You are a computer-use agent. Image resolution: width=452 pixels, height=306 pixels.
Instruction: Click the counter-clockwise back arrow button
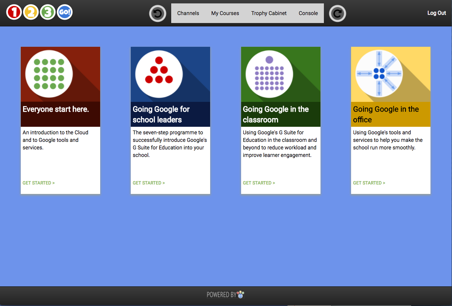point(158,14)
